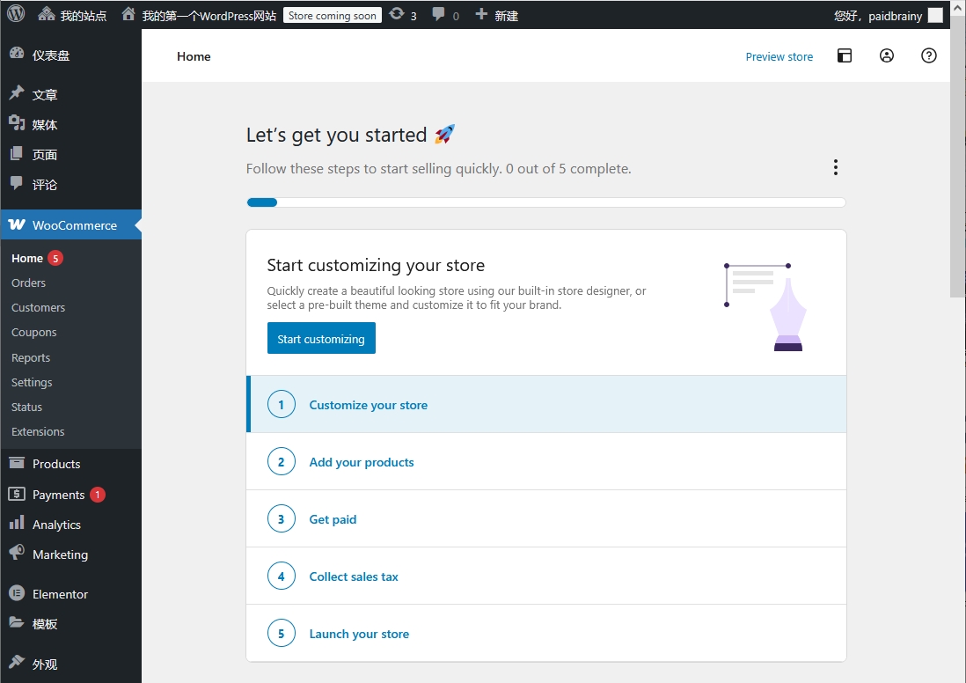Image resolution: width=966 pixels, height=683 pixels.
Task: Click the 新建 text in admin bar
Action: pos(507,16)
